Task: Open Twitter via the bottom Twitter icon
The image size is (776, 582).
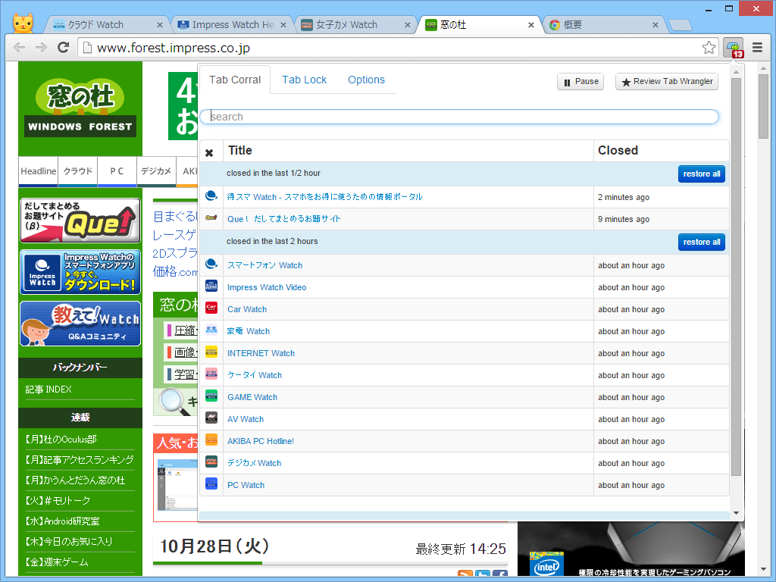Action: (x=483, y=574)
